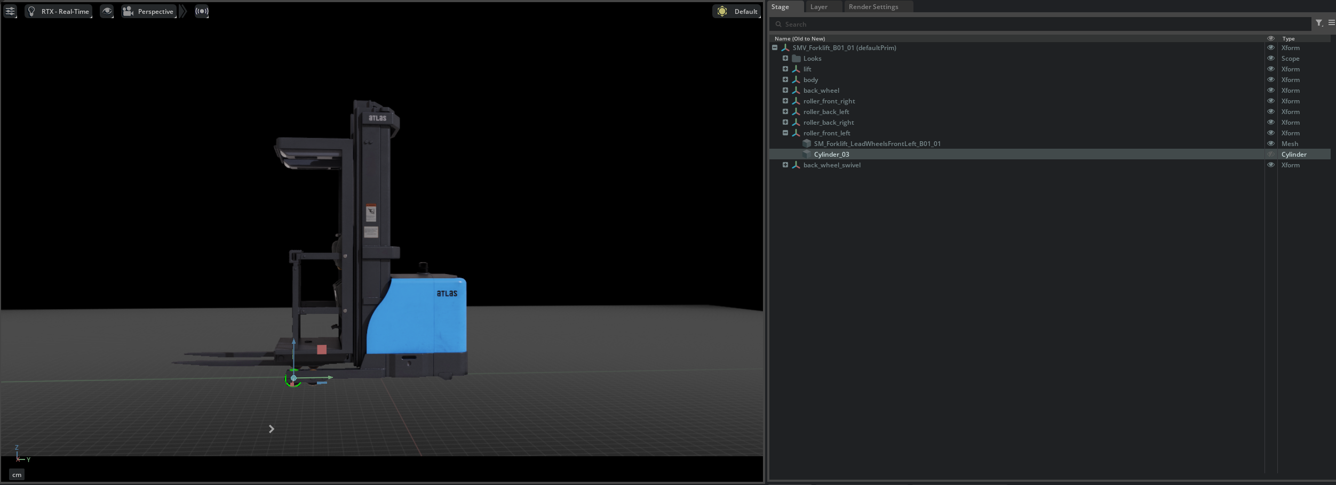Open the RTX - Real-Time renderer dropdown

(59, 11)
